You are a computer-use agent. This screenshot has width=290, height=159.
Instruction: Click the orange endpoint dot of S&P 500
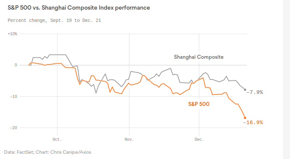click(x=245, y=118)
